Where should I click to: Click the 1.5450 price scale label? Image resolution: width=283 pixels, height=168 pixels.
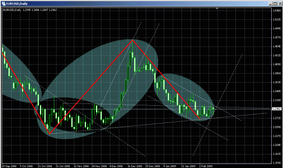point(277,11)
